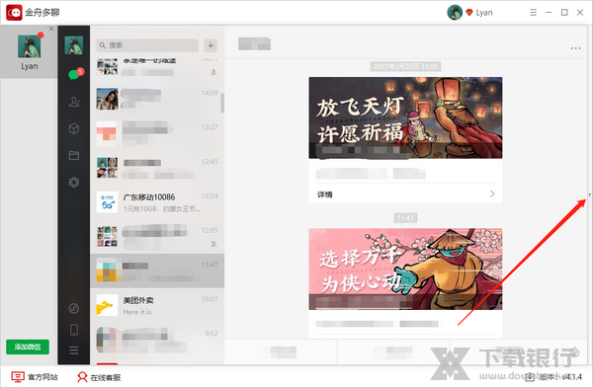Screen dimensions: 593x388
Task: Open the 官方网站 link
Action: pos(35,377)
